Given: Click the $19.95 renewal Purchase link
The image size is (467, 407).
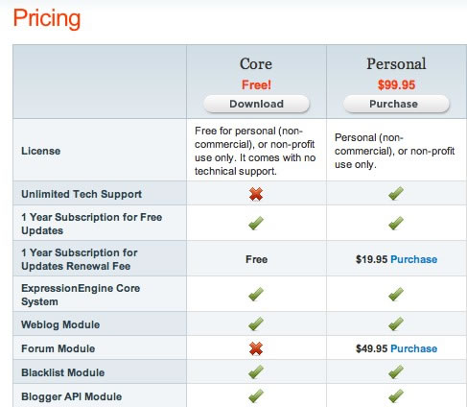Looking at the screenshot, I should (x=414, y=259).
